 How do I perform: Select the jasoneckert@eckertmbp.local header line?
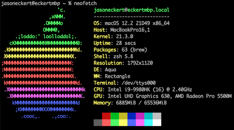pos(131,10)
